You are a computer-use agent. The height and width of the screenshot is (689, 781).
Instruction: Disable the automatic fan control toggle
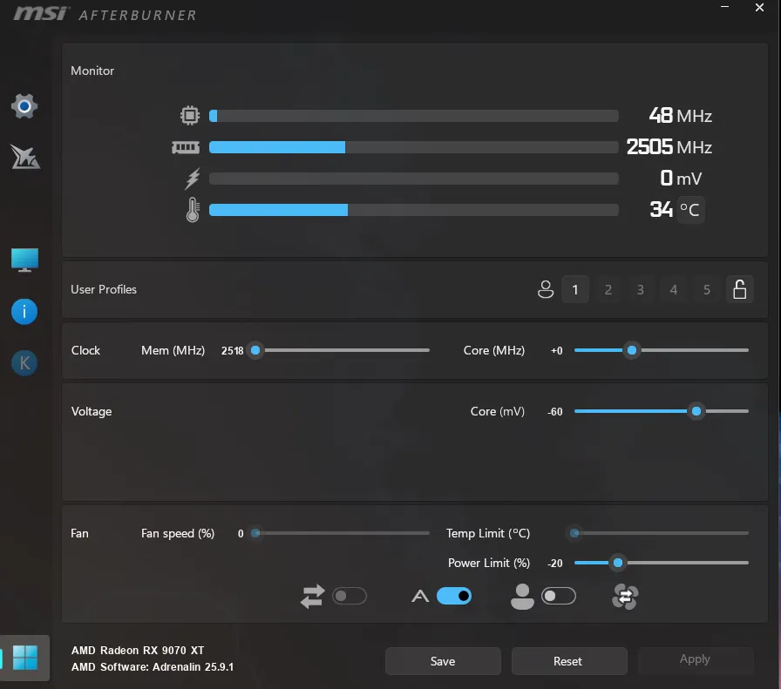click(x=453, y=596)
